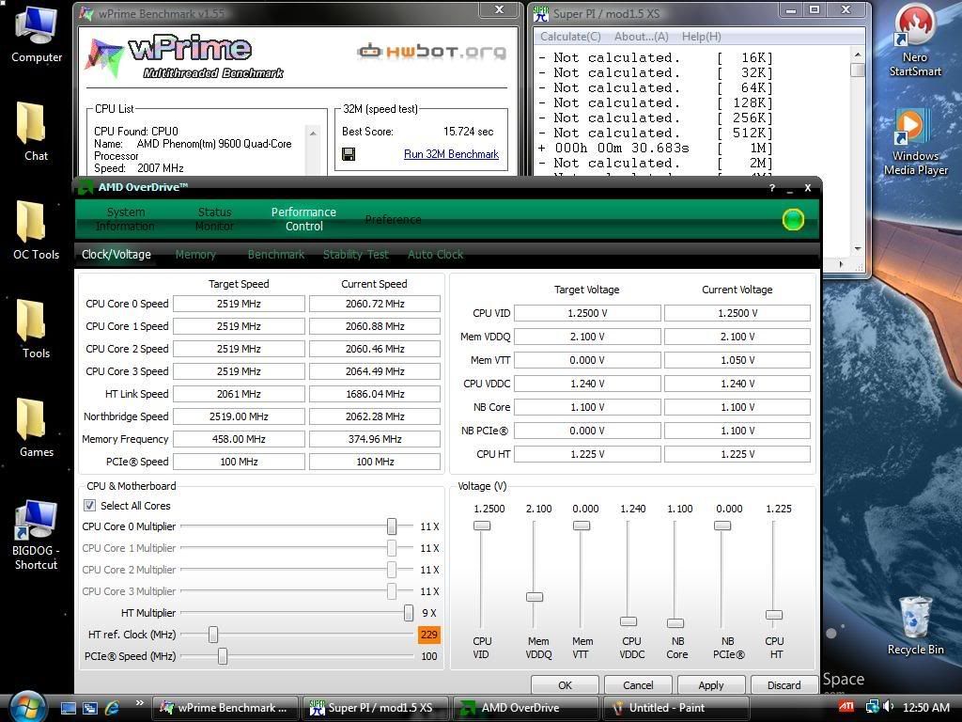Switch to Super PI taskbar button
Image resolution: width=962 pixels, height=722 pixels.
(375, 708)
